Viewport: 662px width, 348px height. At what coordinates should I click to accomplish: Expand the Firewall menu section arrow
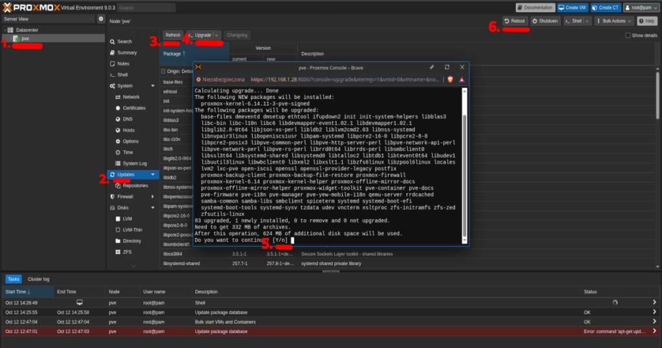153,197
